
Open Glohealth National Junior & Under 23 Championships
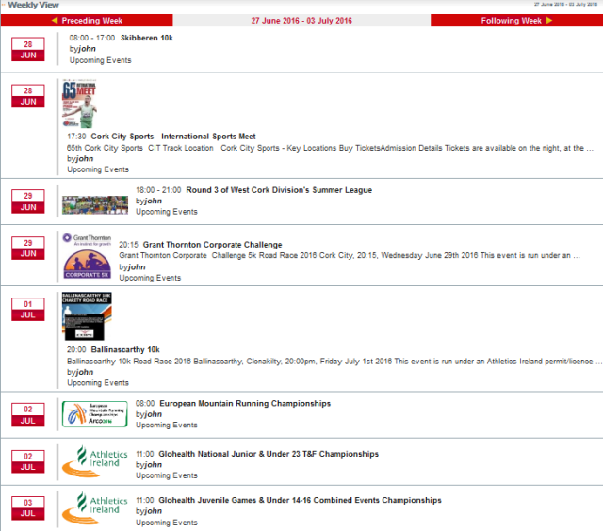[x=269, y=454]
